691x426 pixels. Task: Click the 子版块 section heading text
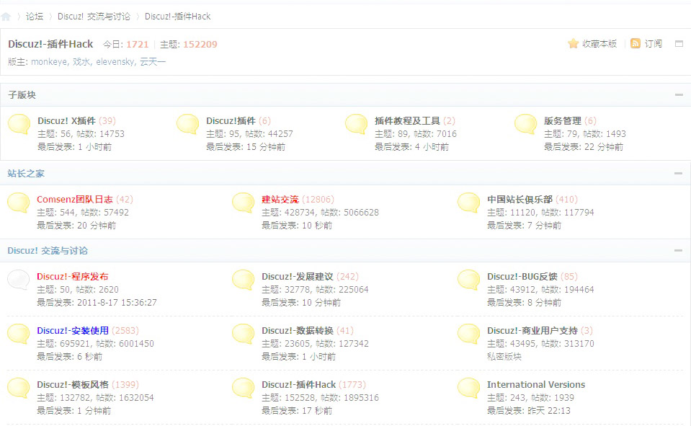[x=22, y=95]
